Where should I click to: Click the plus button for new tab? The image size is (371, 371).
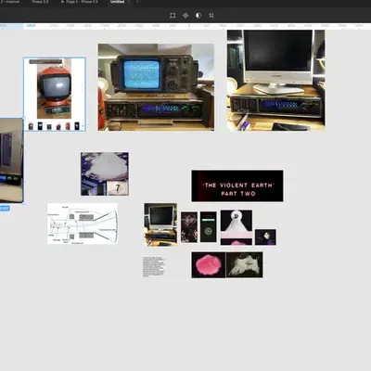(x=137, y=2)
